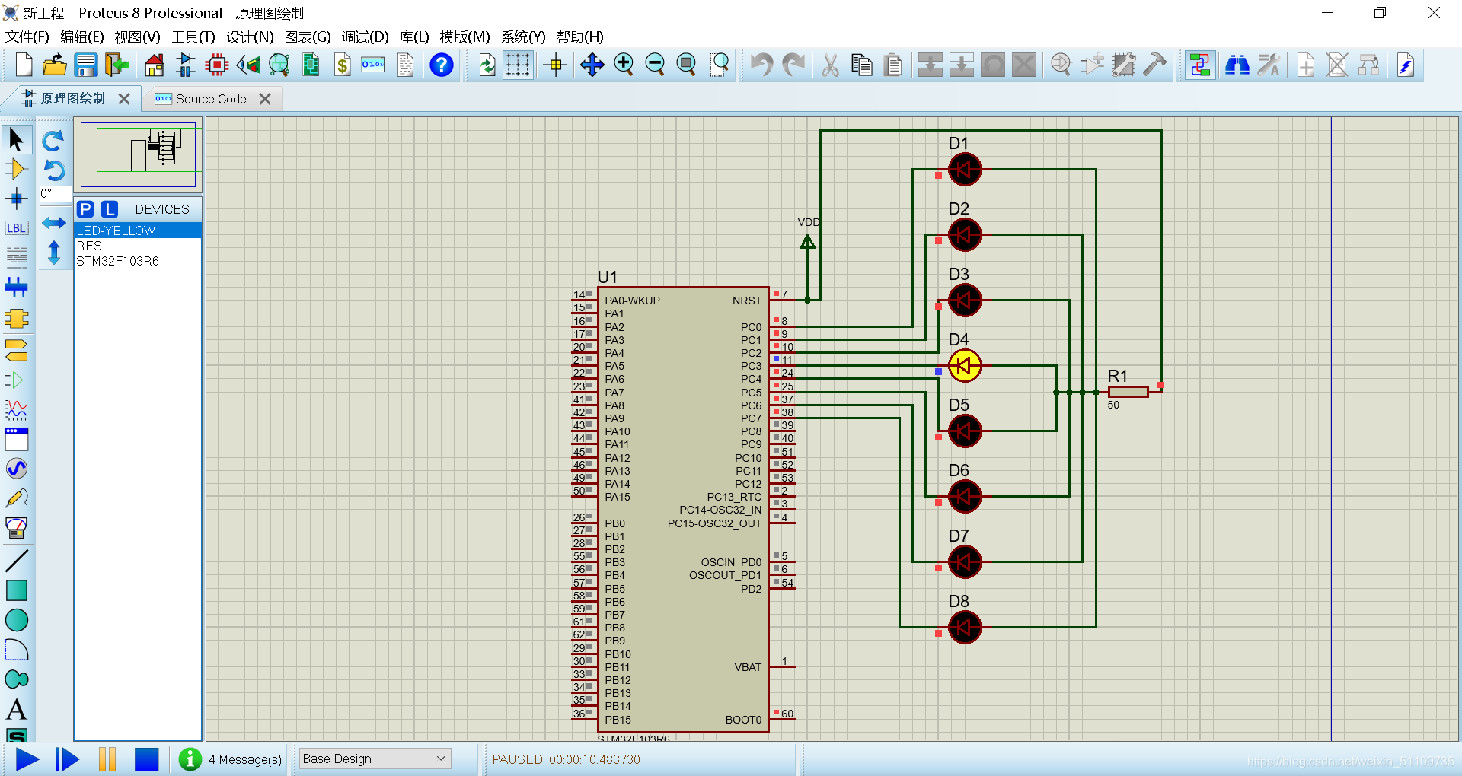Click the rotation angle input field
The image size is (1462, 776).
[54, 193]
